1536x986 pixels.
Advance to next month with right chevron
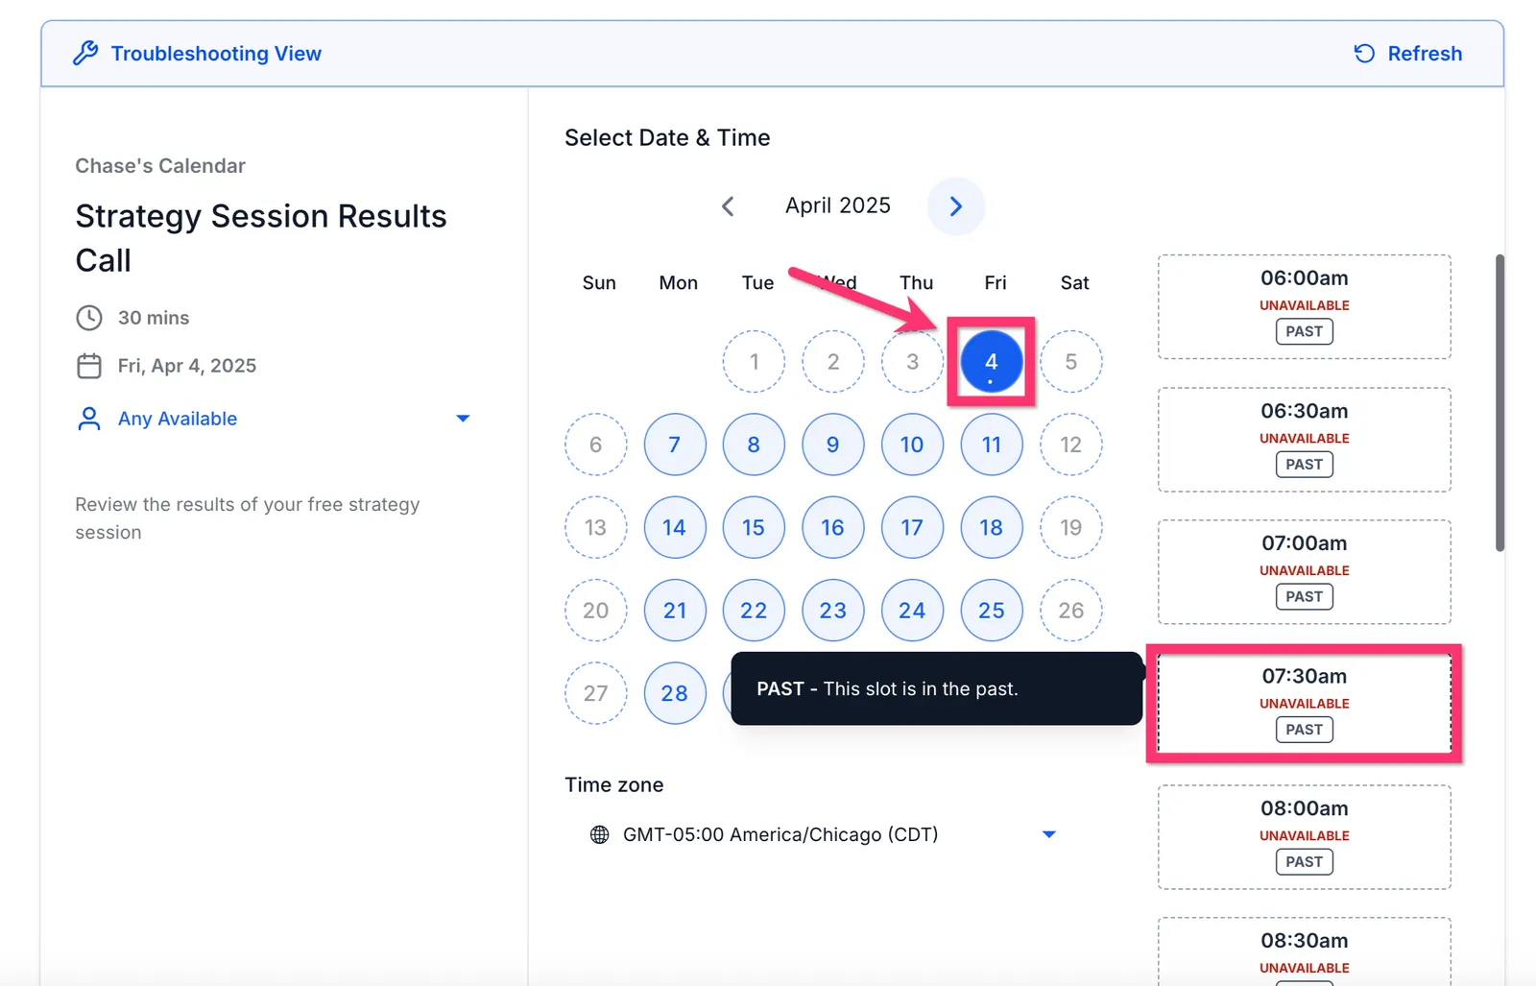point(955,206)
